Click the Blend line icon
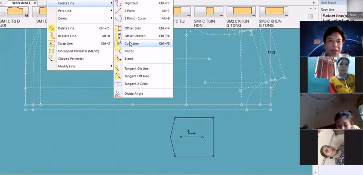 tap(118, 59)
